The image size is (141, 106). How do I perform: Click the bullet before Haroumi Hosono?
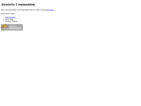[x=4, y=21]
